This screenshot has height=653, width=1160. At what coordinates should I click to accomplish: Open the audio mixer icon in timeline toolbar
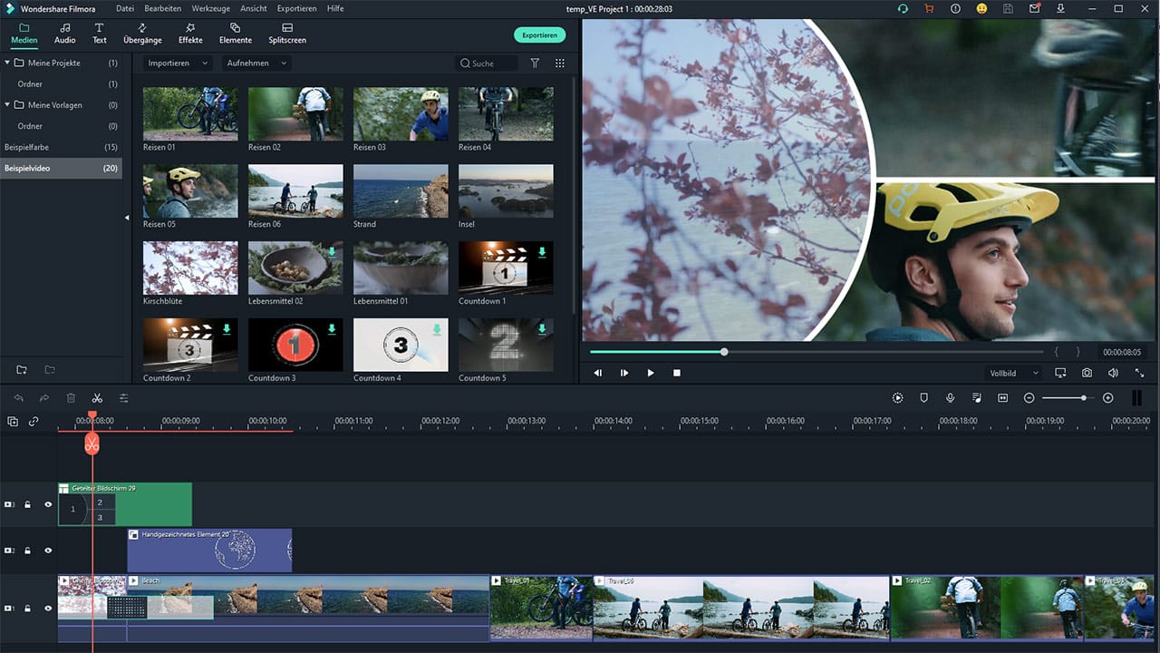coord(977,397)
